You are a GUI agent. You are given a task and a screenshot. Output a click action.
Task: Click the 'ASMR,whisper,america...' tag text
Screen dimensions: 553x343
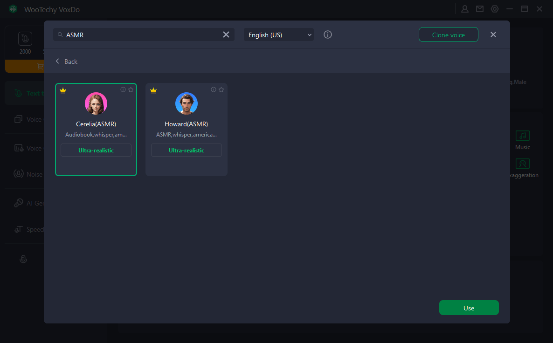click(x=186, y=135)
